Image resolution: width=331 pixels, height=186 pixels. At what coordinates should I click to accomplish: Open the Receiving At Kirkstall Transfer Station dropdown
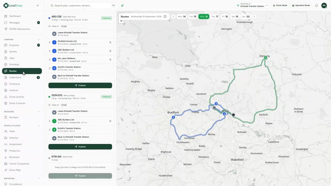pyautogui.click(x=252, y=5)
